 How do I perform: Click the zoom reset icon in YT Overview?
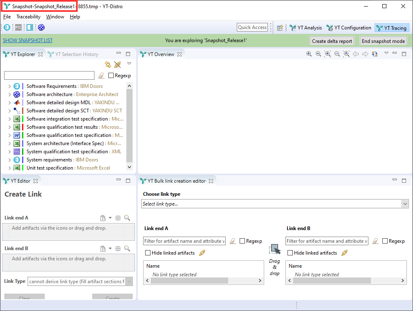point(337,54)
